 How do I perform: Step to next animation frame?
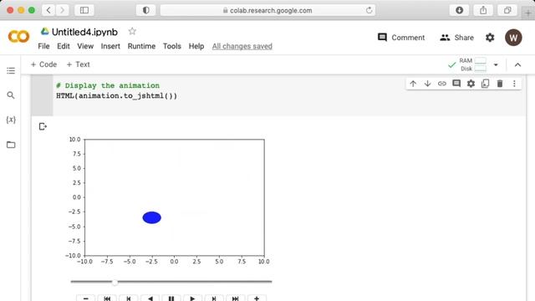(x=214, y=298)
